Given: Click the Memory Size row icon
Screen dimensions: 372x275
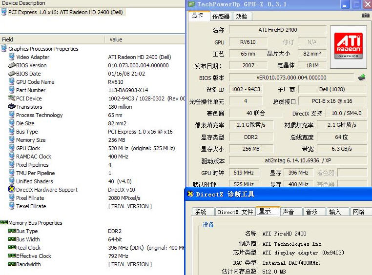Looking at the screenshot, I should (11, 139).
